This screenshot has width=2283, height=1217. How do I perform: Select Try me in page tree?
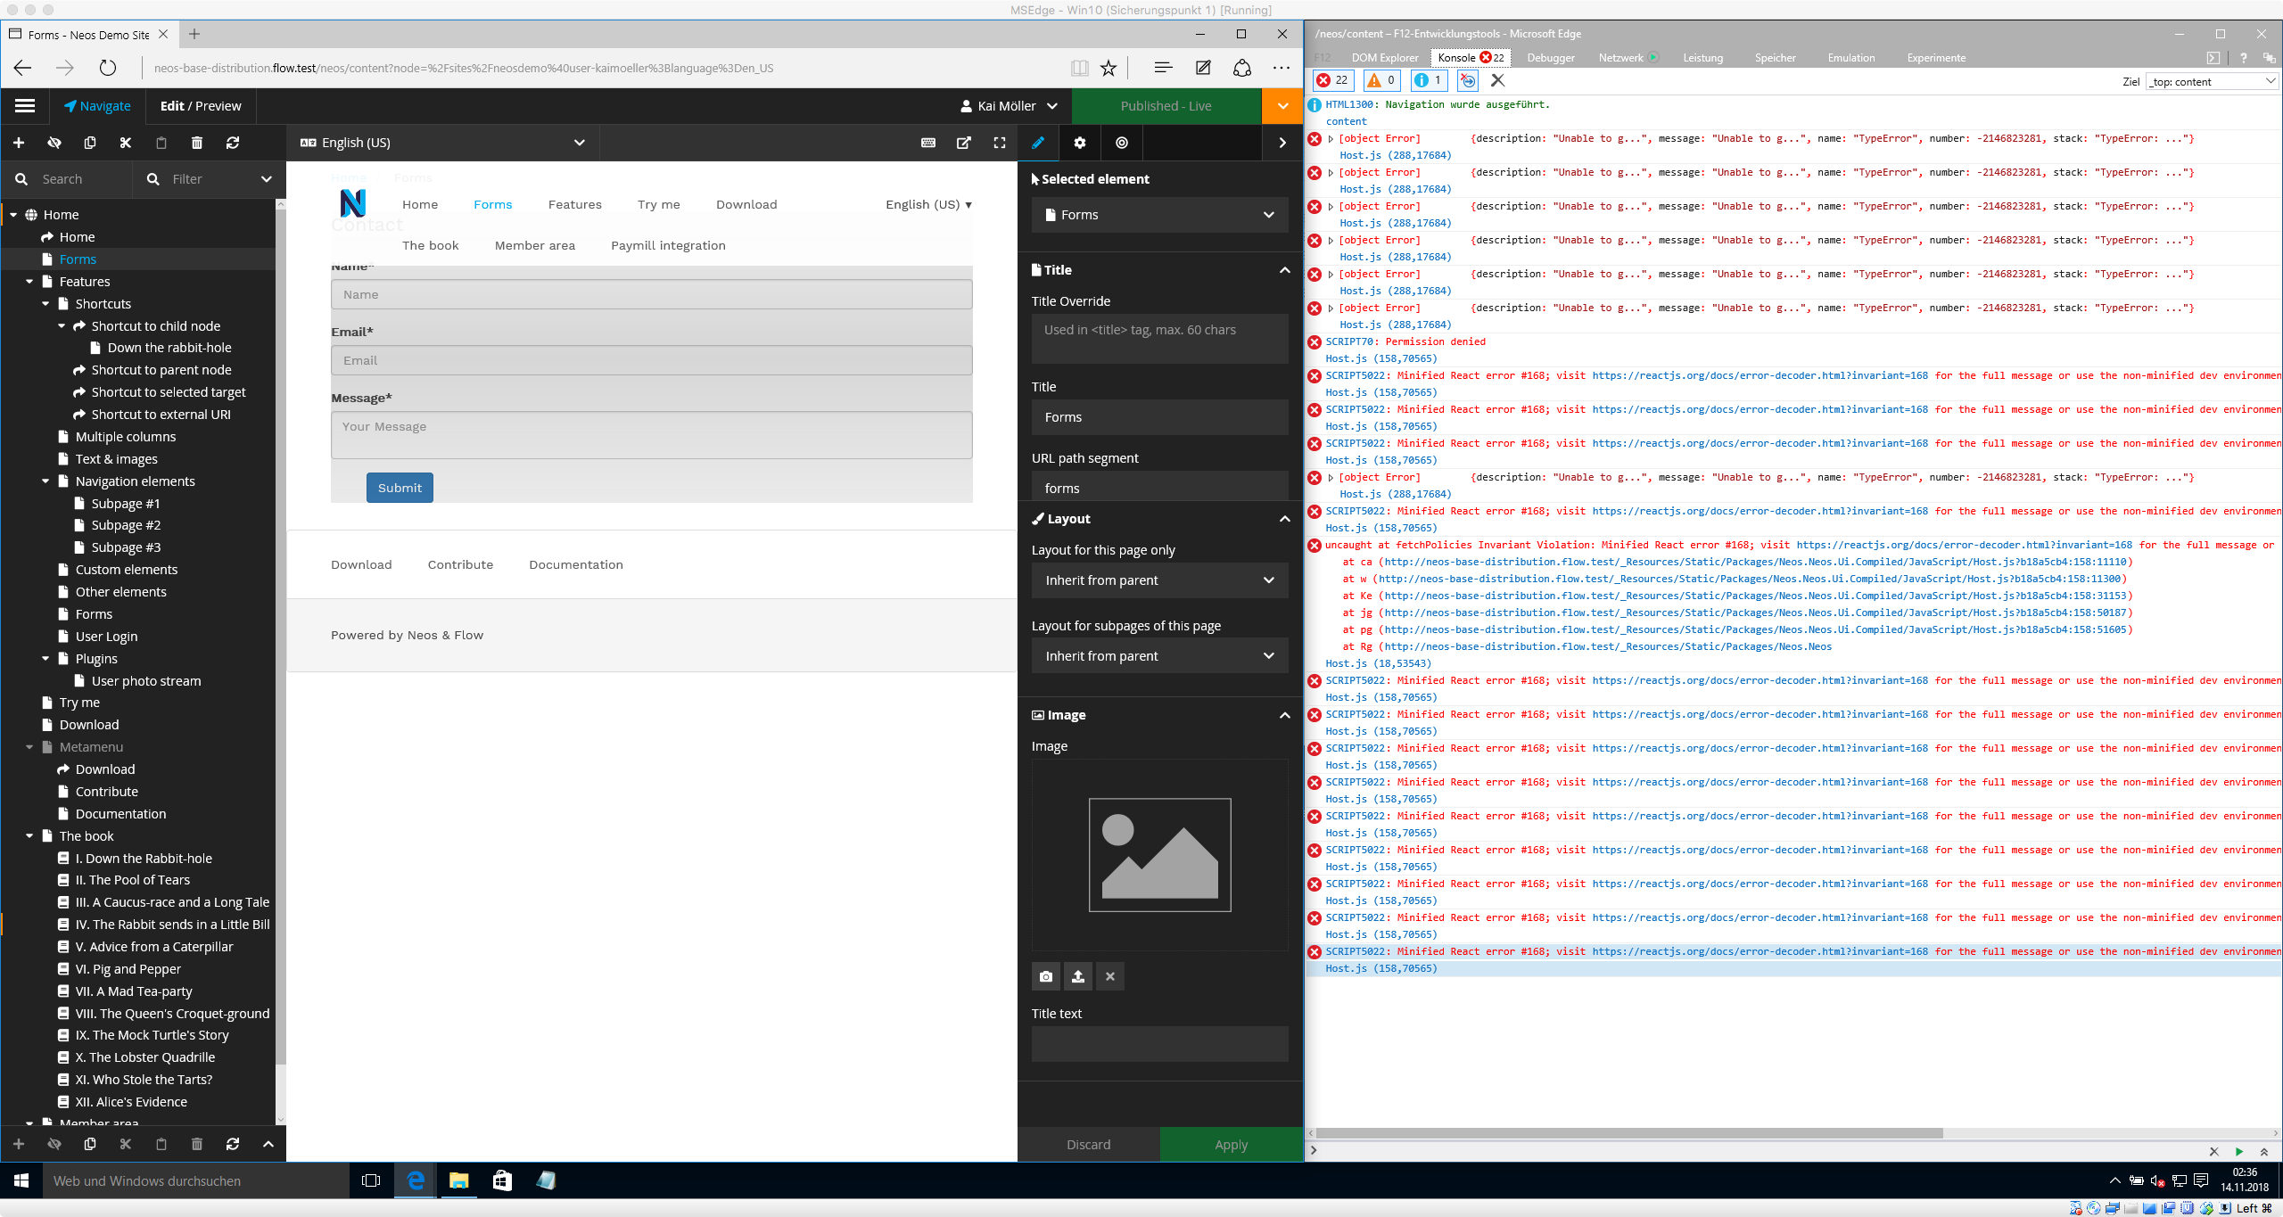click(79, 703)
